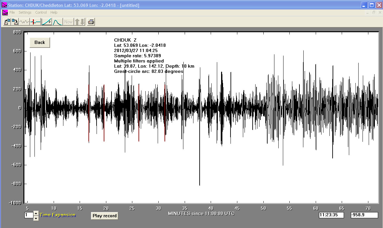This screenshot has height=228, width=383.
Task: Click the title bar application icon
Action: coord(4,5)
